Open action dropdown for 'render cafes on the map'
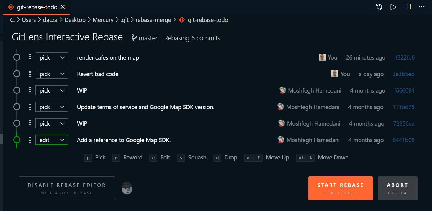432x211 pixels. (x=52, y=57)
